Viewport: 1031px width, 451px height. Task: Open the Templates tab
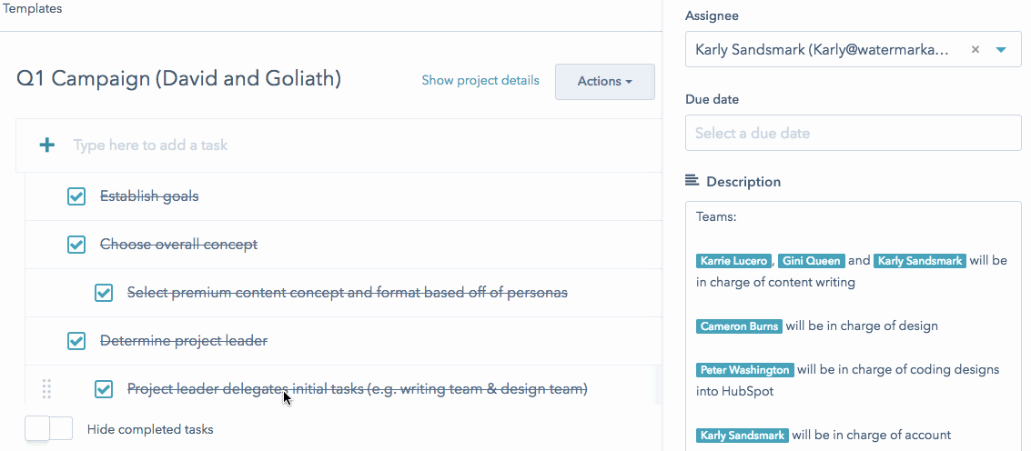click(34, 8)
